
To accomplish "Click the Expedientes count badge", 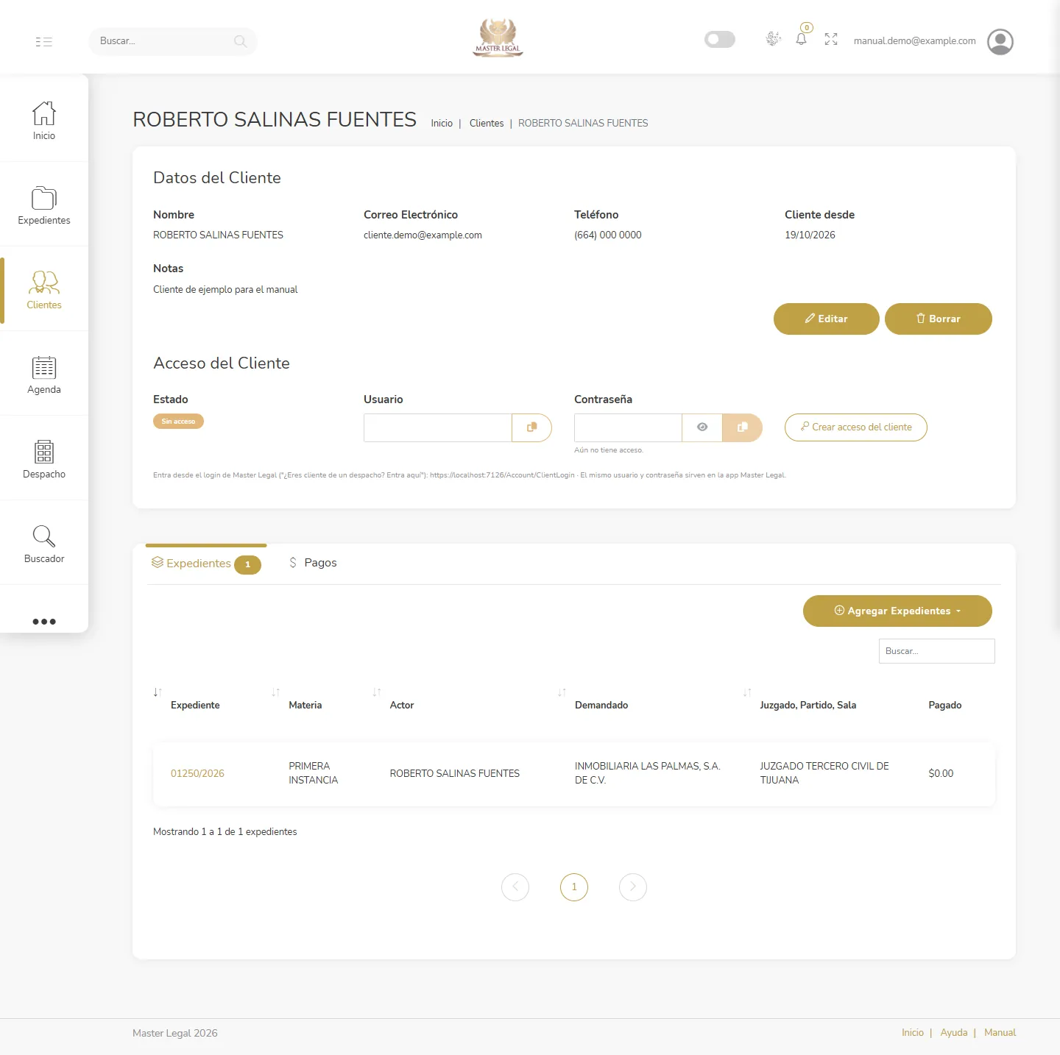I will pyautogui.click(x=247, y=565).
